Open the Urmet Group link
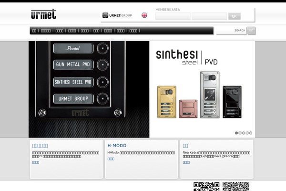This screenshot has width=286, height=191. point(117,15)
